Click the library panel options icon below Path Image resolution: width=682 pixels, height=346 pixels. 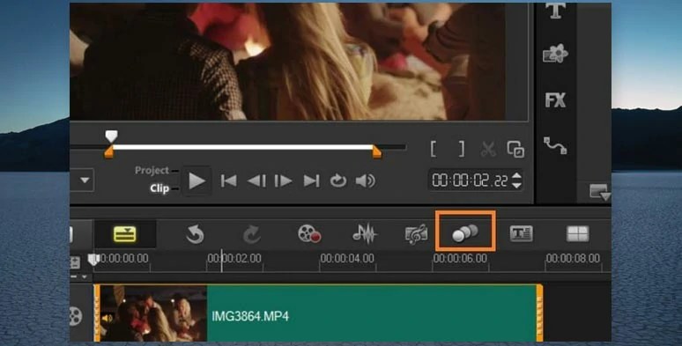coord(600,192)
